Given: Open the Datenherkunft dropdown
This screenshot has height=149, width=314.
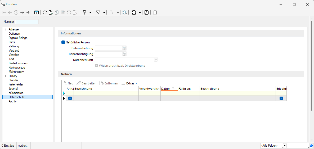Looking at the screenshot, I should tap(156, 60).
